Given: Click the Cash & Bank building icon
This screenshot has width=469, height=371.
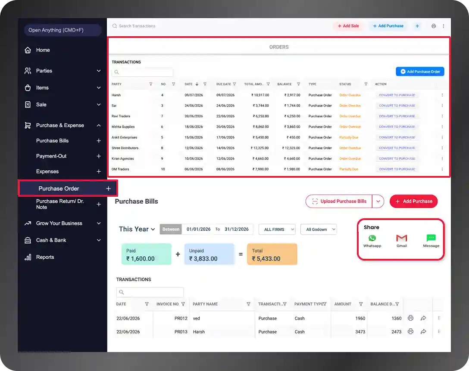Looking at the screenshot, I should [x=28, y=240].
